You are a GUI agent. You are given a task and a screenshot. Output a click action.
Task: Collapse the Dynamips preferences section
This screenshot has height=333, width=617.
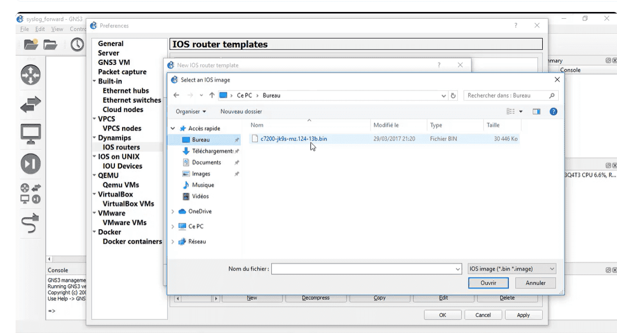95,138
